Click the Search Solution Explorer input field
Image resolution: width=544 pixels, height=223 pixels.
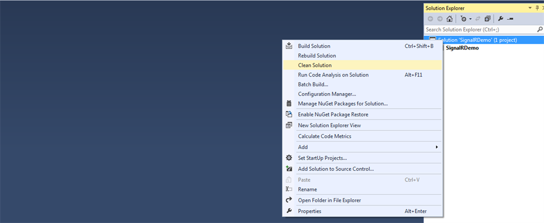tap(478, 30)
